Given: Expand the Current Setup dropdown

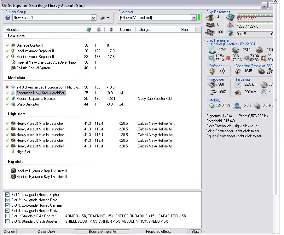Looking at the screenshot, I should (93, 18).
